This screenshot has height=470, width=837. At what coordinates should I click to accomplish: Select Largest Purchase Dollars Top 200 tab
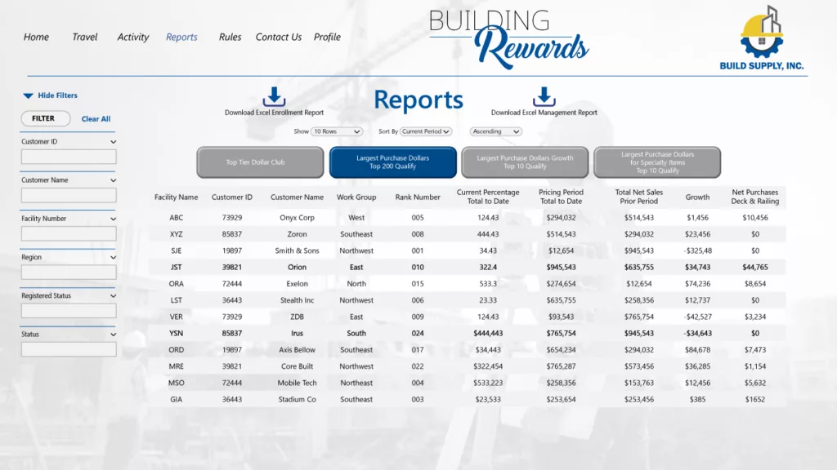[x=392, y=162]
